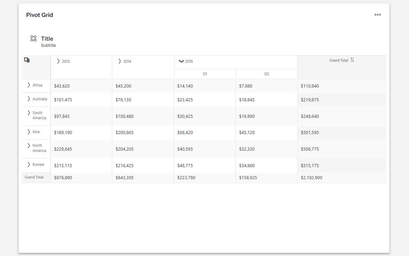Select the Europe Q2 cell $34,860

(x=247, y=166)
